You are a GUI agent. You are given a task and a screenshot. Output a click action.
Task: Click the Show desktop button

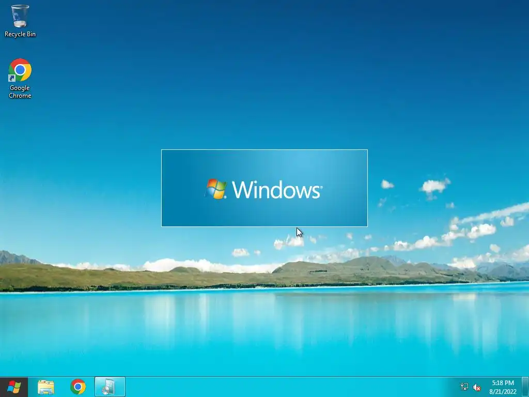(525, 387)
